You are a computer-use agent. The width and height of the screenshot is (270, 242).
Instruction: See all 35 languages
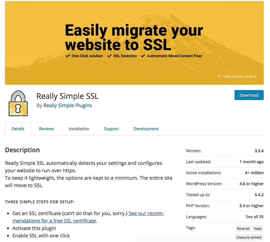click(254, 217)
